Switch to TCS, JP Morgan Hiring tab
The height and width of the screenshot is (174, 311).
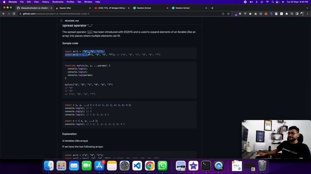click(112, 8)
